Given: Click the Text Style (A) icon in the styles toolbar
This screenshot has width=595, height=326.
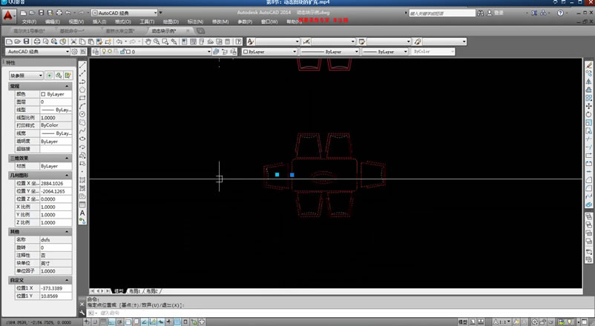Looking at the screenshot, I should click(x=250, y=41).
